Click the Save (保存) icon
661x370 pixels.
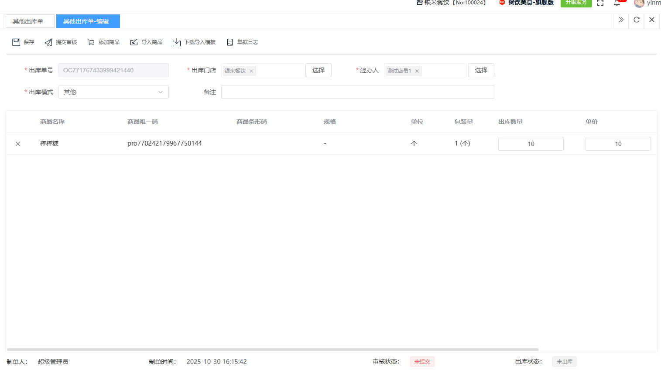[16, 42]
